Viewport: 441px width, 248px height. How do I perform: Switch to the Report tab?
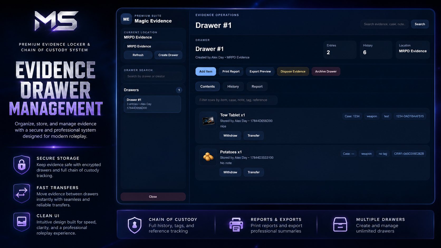[x=257, y=86]
